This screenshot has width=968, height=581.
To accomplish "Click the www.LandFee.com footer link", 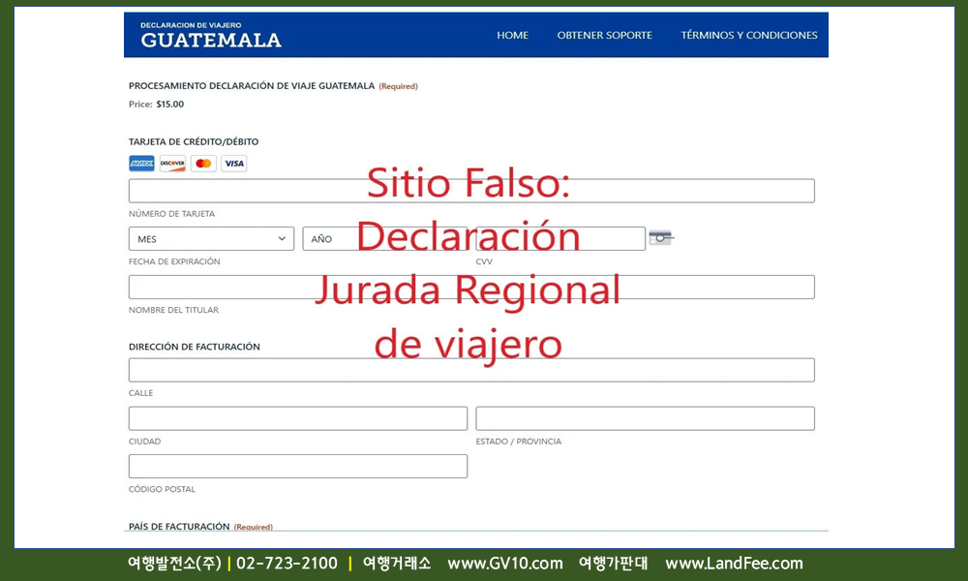I will (734, 564).
